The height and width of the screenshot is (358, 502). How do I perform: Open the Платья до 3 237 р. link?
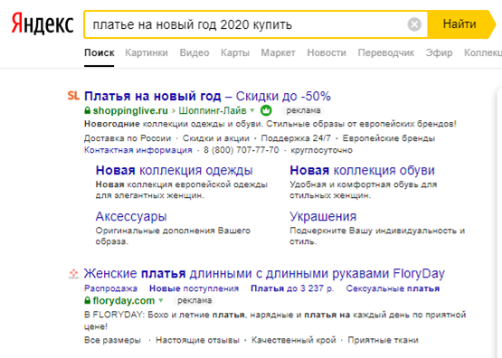coord(292,288)
